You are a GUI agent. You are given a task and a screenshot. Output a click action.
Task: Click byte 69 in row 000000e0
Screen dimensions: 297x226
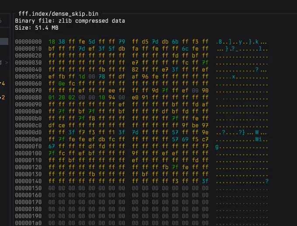coord(185,139)
